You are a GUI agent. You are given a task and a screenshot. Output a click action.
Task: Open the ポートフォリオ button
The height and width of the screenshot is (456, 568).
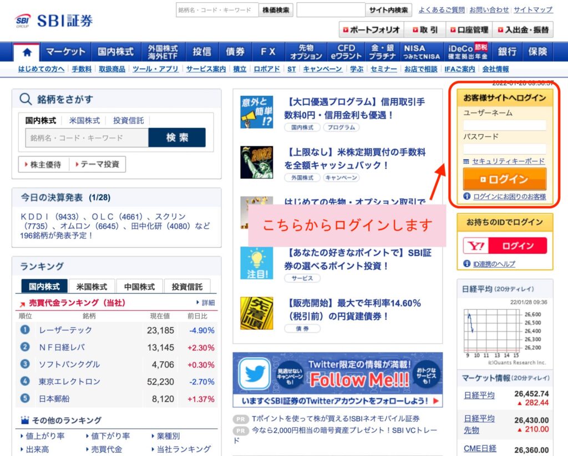pos(371,30)
